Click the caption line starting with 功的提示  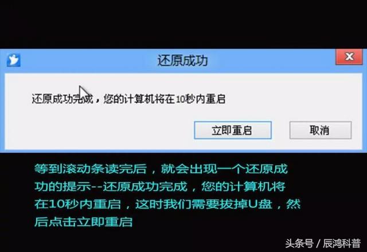pyautogui.click(x=160, y=187)
